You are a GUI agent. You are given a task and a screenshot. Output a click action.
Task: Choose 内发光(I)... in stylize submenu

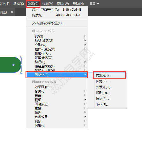pos(109,75)
